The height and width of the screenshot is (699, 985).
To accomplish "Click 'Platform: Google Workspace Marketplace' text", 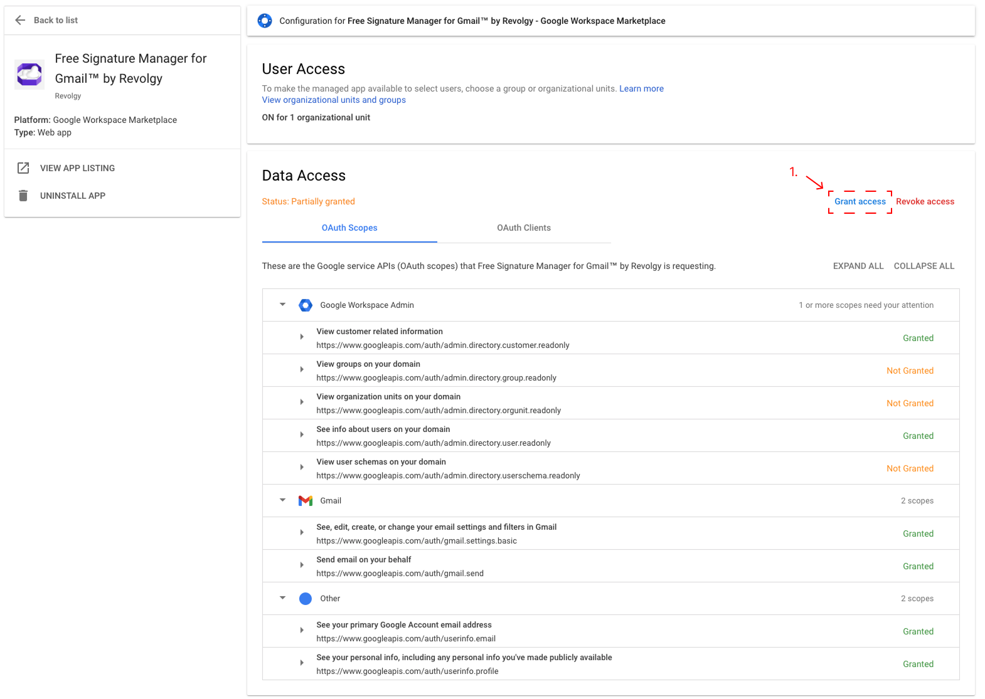I will click(95, 120).
